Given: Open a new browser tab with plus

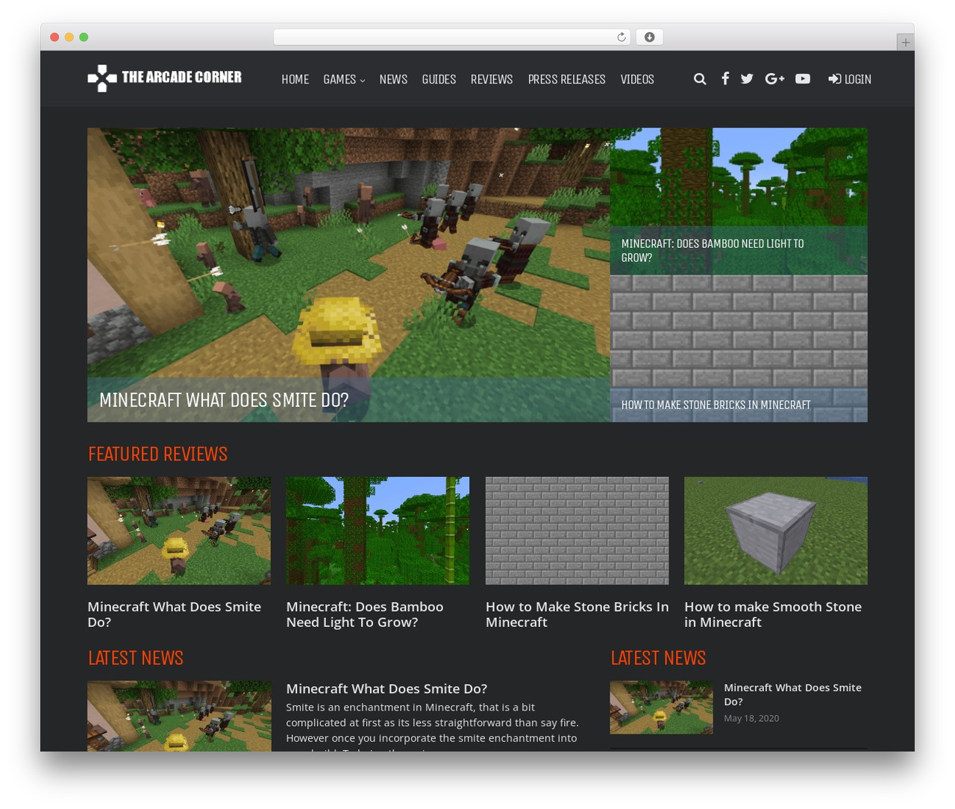Looking at the screenshot, I should point(905,43).
